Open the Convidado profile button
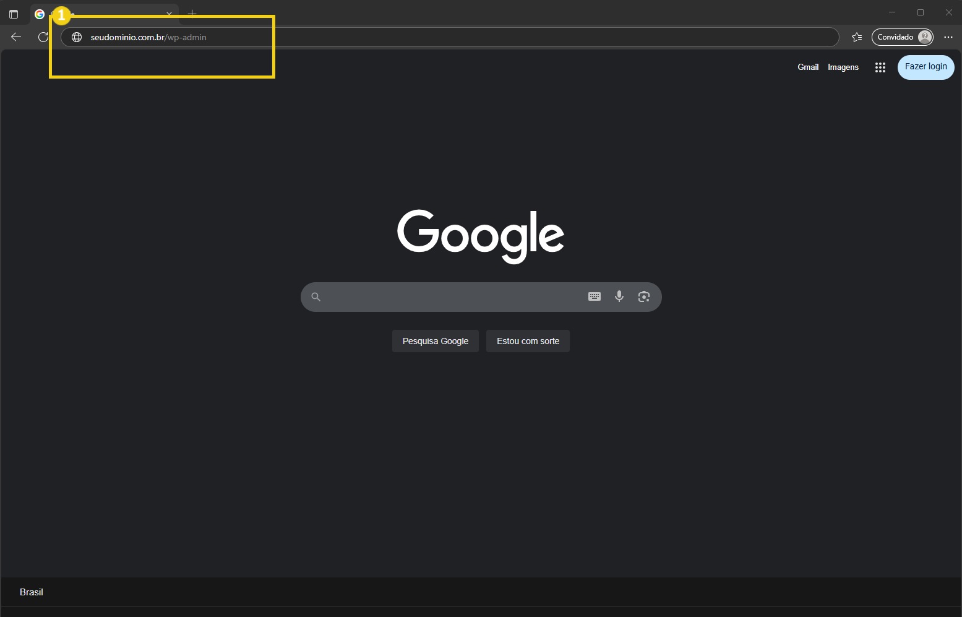 coord(903,37)
